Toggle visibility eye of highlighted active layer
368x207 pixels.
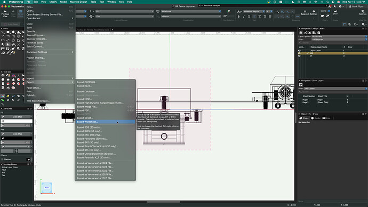(299, 53)
